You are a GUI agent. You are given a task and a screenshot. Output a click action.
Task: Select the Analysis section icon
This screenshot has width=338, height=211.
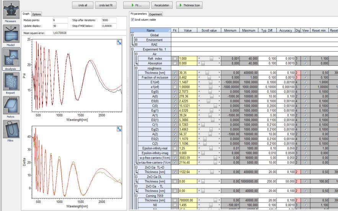(11, 57)
